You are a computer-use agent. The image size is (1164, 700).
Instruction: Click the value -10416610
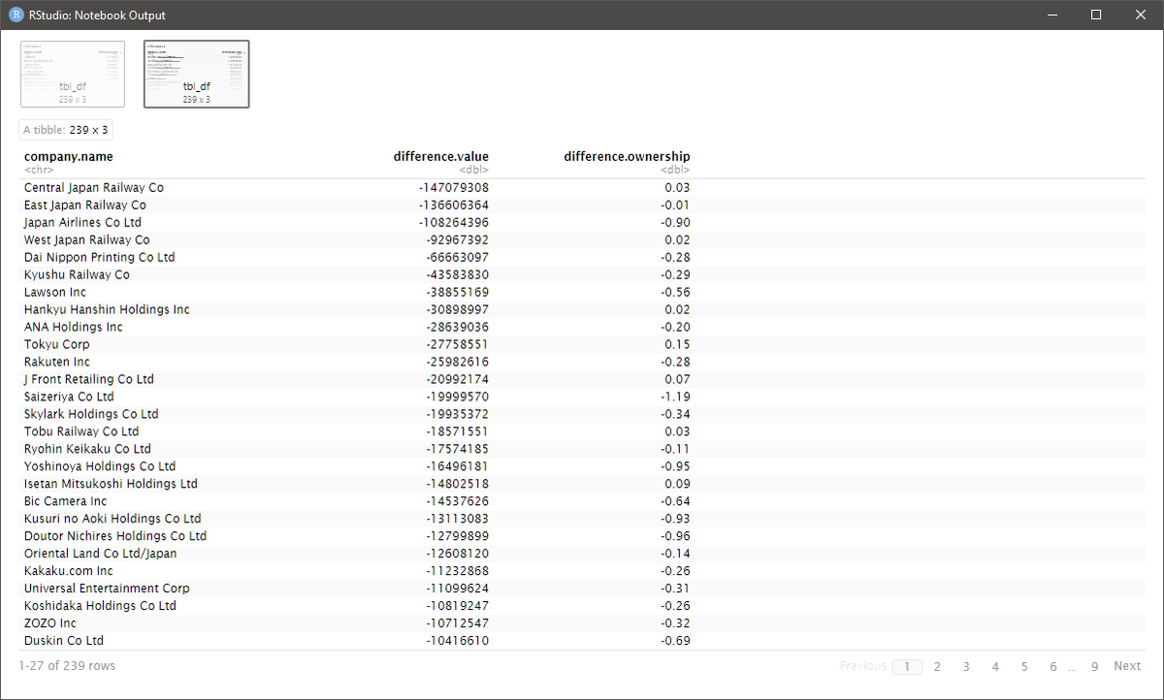(458, 641)
